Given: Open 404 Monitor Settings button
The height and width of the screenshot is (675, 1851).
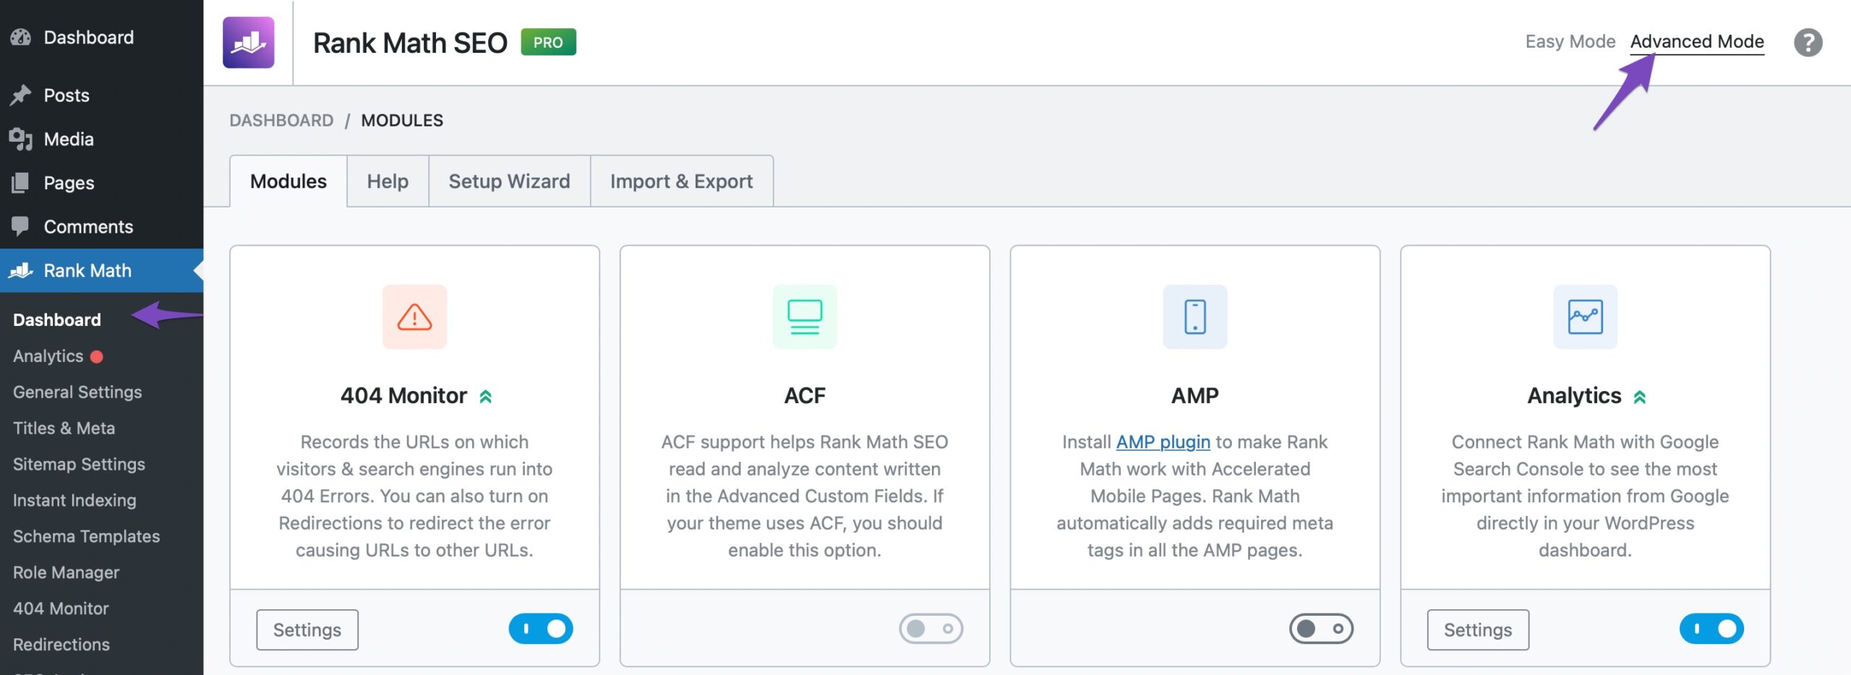Looking at the screenshot, I should 307,630.
